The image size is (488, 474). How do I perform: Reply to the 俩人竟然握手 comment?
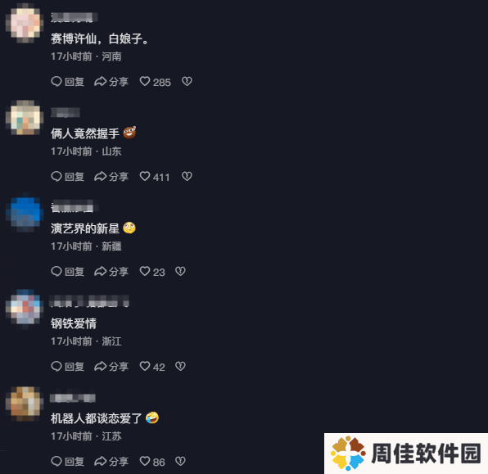coord(67,177)
